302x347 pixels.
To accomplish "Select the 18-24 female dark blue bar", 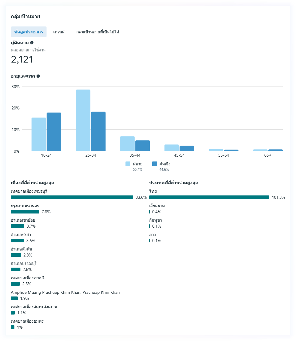I will (54, 132).
